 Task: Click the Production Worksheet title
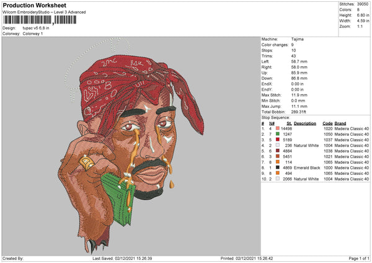pos(34,5)
